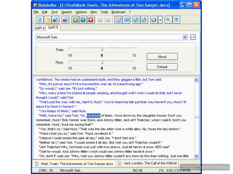The height and width of the screenshot is (174, 233).
Task: Switch to Tom Sawyer.docx document tab
Action: (x=74, y=164)
